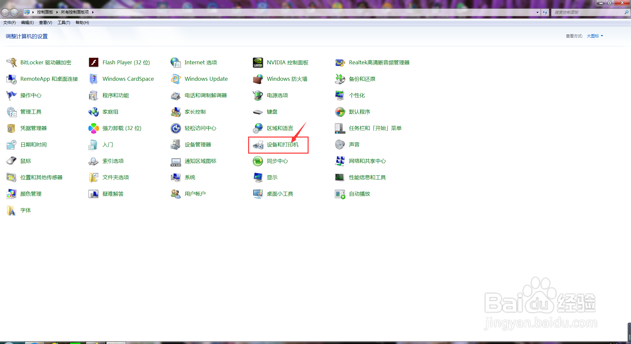Screen dimensions: 631x344
Task: Open Realtek高清晰音频管理器
Action: coord(379,62)
